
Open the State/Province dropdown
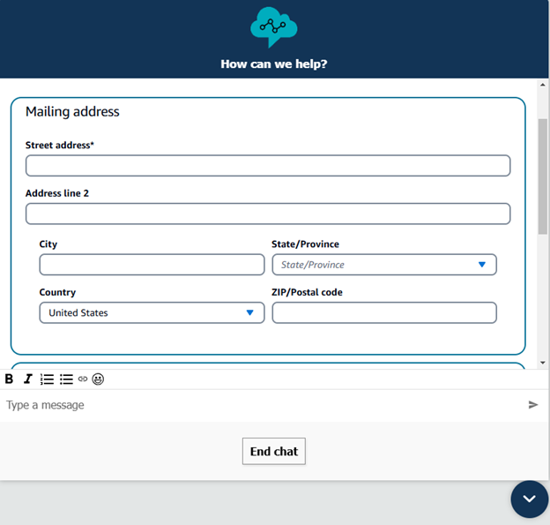[x=384, y=265]
